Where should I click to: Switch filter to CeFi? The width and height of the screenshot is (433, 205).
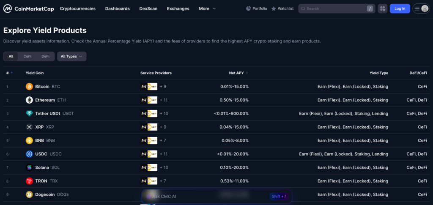point(27,56)
